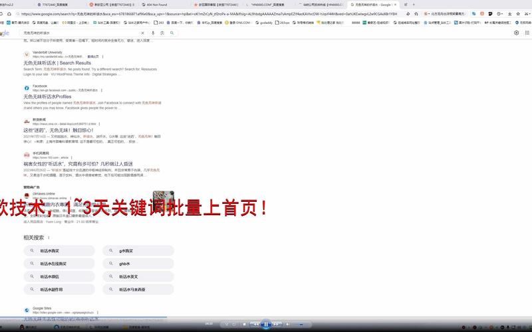
Task: Open more options for the Vanderbilt result
Action: (x=102, y=56)
